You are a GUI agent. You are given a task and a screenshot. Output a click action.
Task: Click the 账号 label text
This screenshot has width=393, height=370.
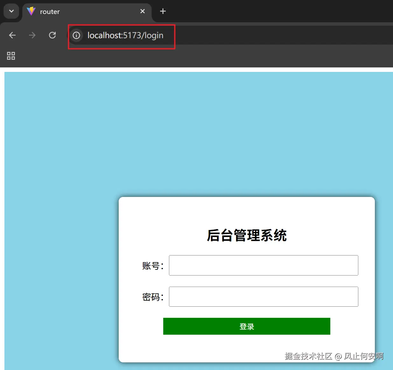153,266
